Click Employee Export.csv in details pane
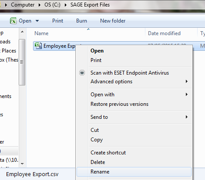The height and width of the screenshot is (180, 205). coord(32,174)
